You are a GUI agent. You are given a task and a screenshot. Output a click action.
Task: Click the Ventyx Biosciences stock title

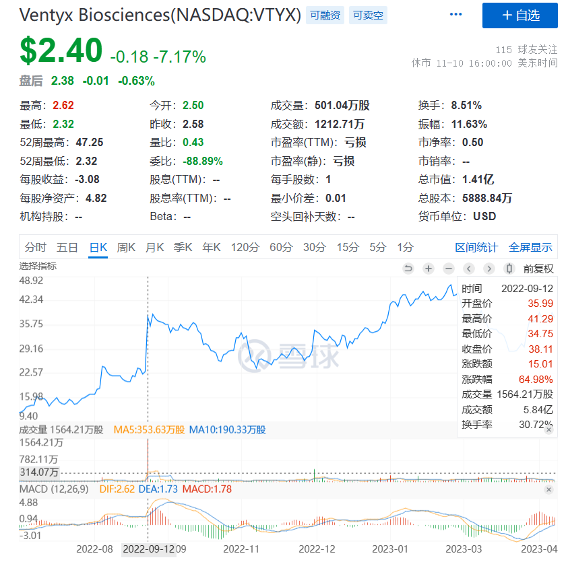coord(160,15)
